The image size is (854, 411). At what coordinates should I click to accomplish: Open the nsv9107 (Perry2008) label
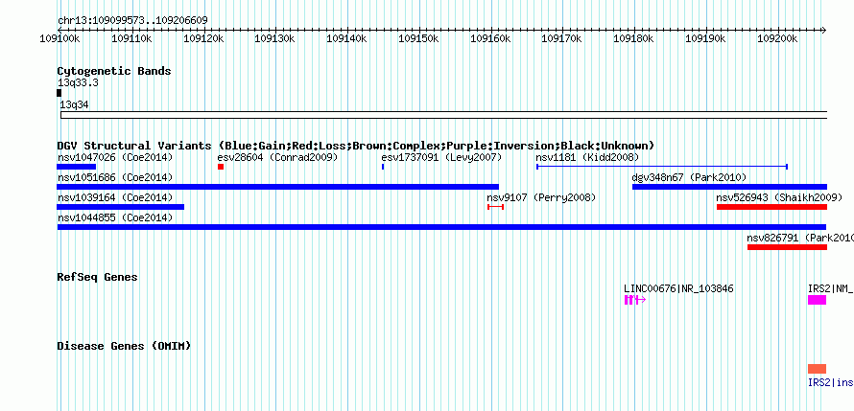pyautogui.click(x=541, y=198)
